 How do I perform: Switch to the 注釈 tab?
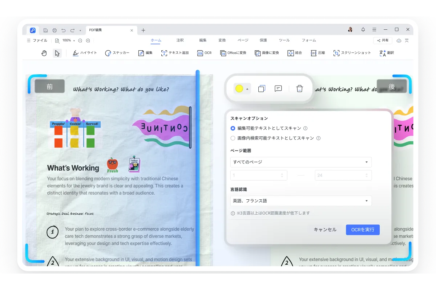pos(180,41)
